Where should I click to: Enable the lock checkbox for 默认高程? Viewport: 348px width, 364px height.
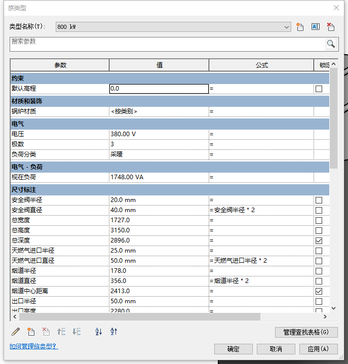(x=319, y=89)
